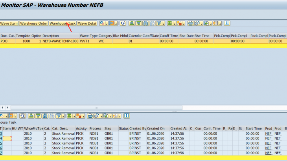The width and height of the screenshot is (287, 161).
Task: Print the Warehouse Task list from lower toolbar
Action: tap(90, 116)
